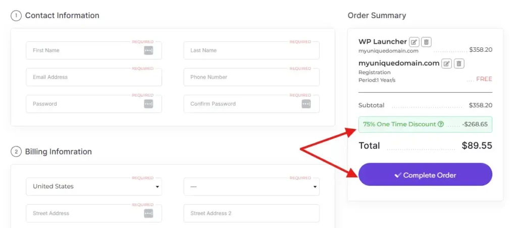Click the autofill icon in Confirm Password
This screenshot has width=517, height=228.
(306, 104)
